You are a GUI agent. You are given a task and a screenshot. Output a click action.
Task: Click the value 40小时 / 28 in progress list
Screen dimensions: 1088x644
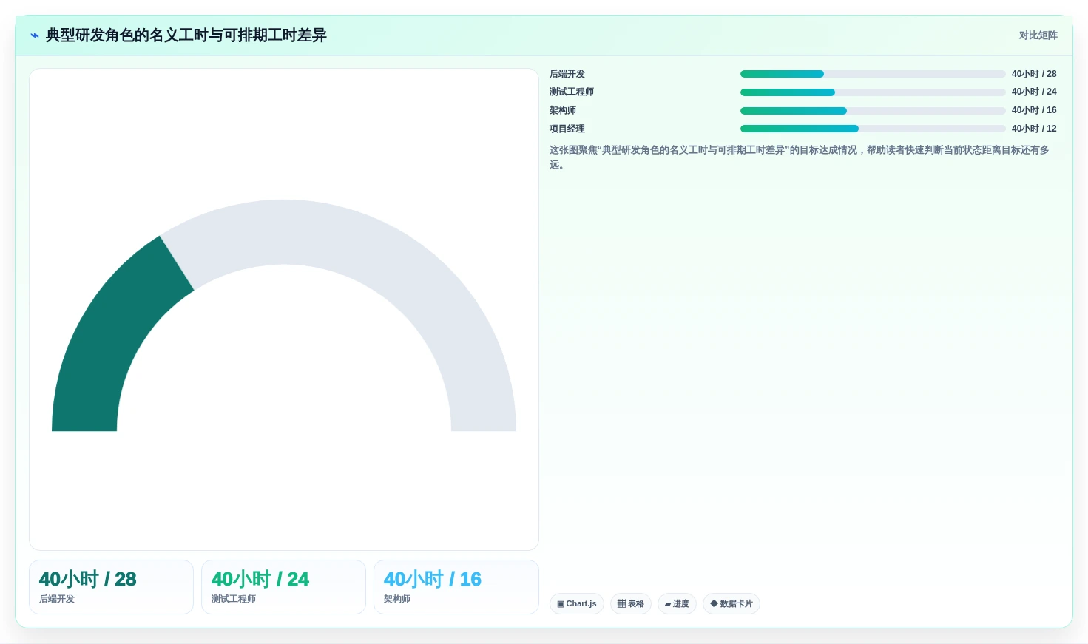pos(1034,74)
